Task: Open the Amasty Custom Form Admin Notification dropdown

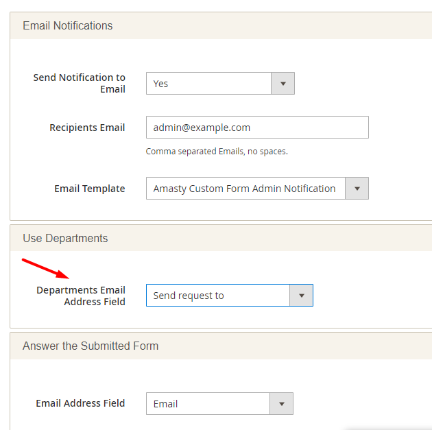Action: (x=257, y=189)
